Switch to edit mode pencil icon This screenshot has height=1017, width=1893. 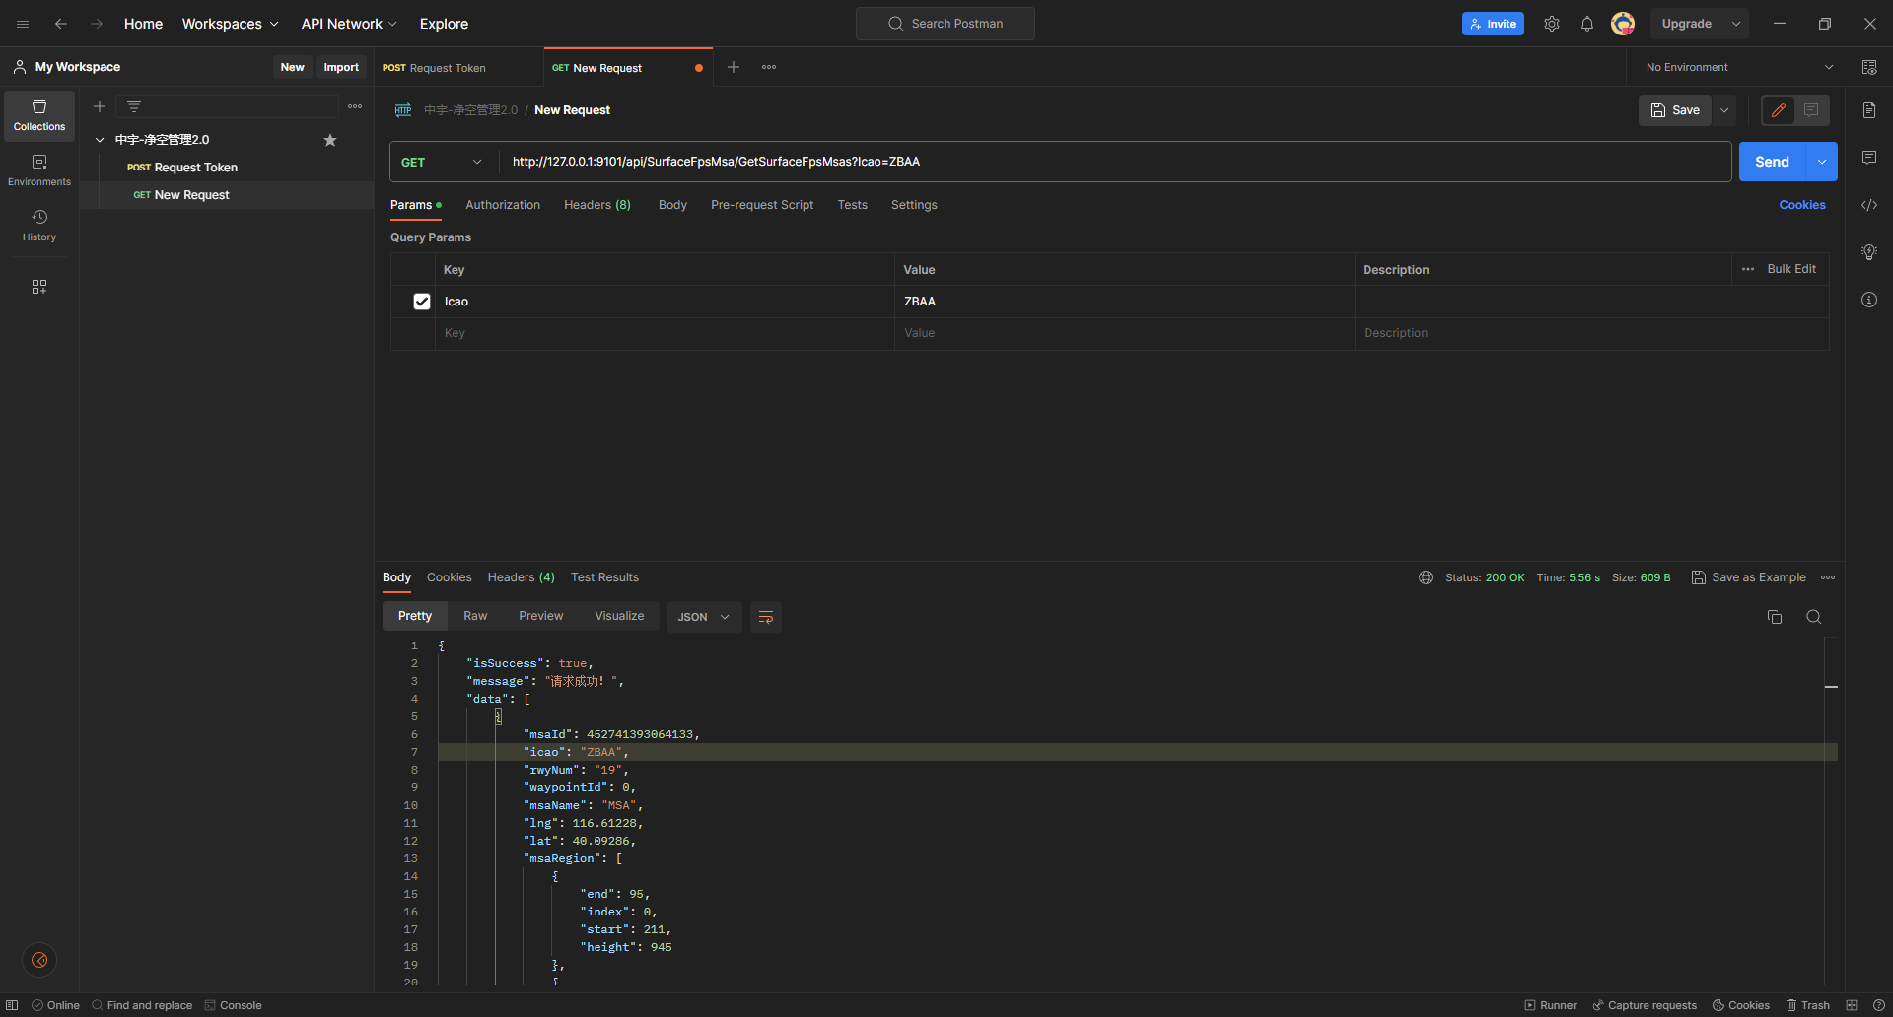1779,110
